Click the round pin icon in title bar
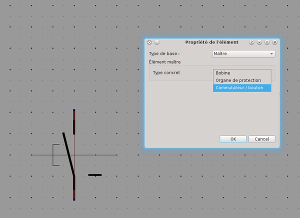Viewport: 300px width, 218px height. tap(156, 42)
